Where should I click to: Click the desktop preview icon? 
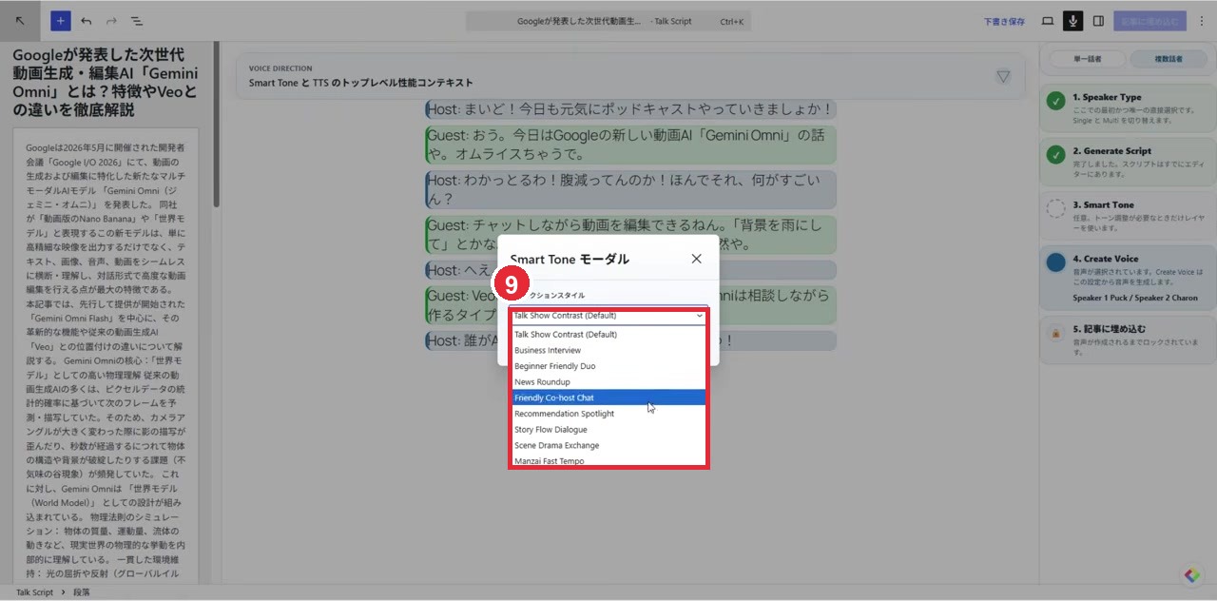(1048, 21)
